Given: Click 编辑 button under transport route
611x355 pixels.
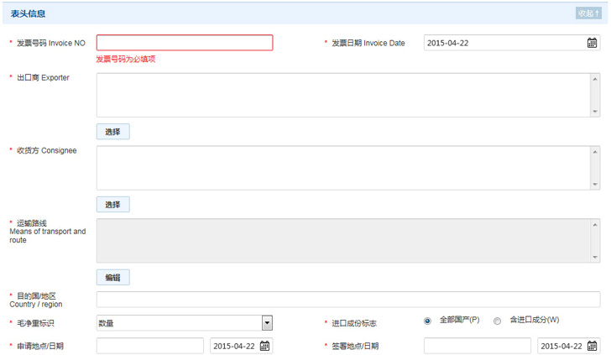Looking at the screenshot, I should (112, 278).
